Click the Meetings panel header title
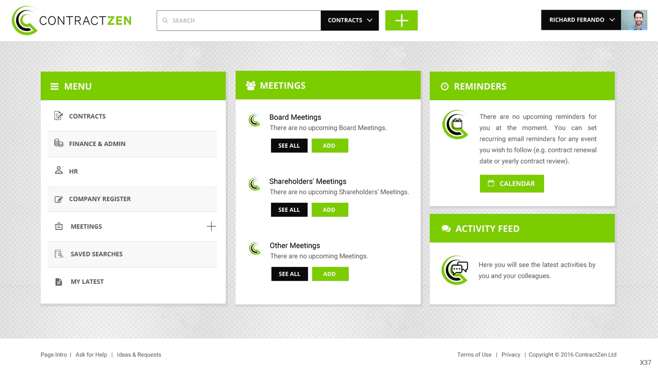658x371 pixels. click(x=283, y=86)
